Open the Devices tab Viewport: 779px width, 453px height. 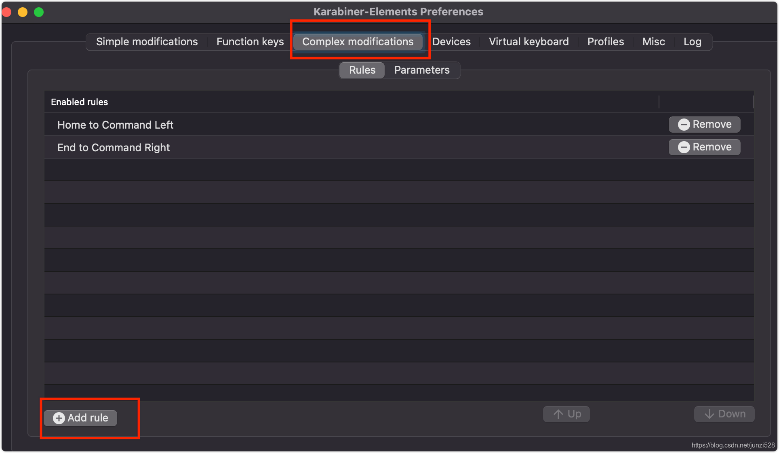451,42
